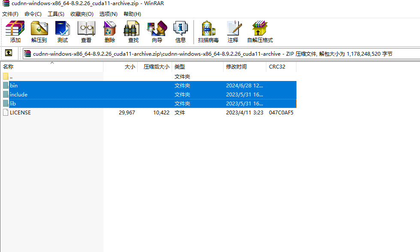Click the include row modified date cell
This screenshot has height=252, width=420.
click(244, 94)
